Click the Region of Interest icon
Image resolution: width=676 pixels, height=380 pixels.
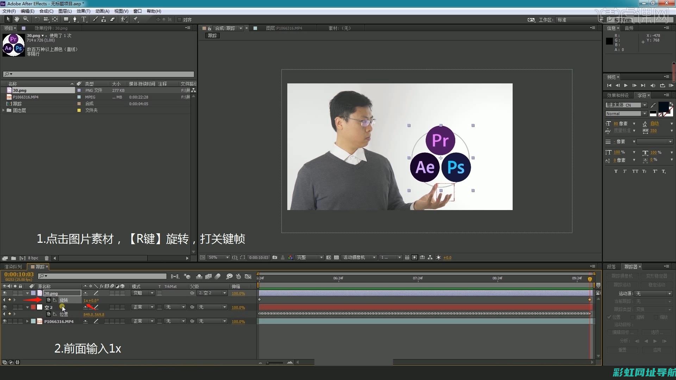coord(328,258)
